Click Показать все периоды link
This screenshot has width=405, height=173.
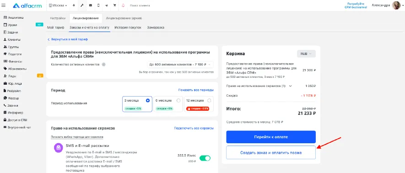click(x=196, y=90)
